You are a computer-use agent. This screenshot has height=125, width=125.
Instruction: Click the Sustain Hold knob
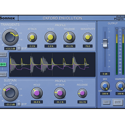click(x=37, y=93)
